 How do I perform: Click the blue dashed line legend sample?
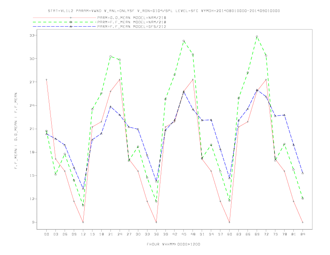click(65, 27)
